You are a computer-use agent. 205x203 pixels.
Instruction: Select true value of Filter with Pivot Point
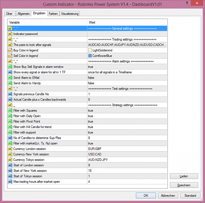[127, 121]
